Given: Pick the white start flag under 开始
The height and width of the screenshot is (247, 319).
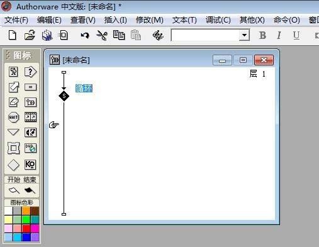Looking at the screenshot, I should coord(14,190).
